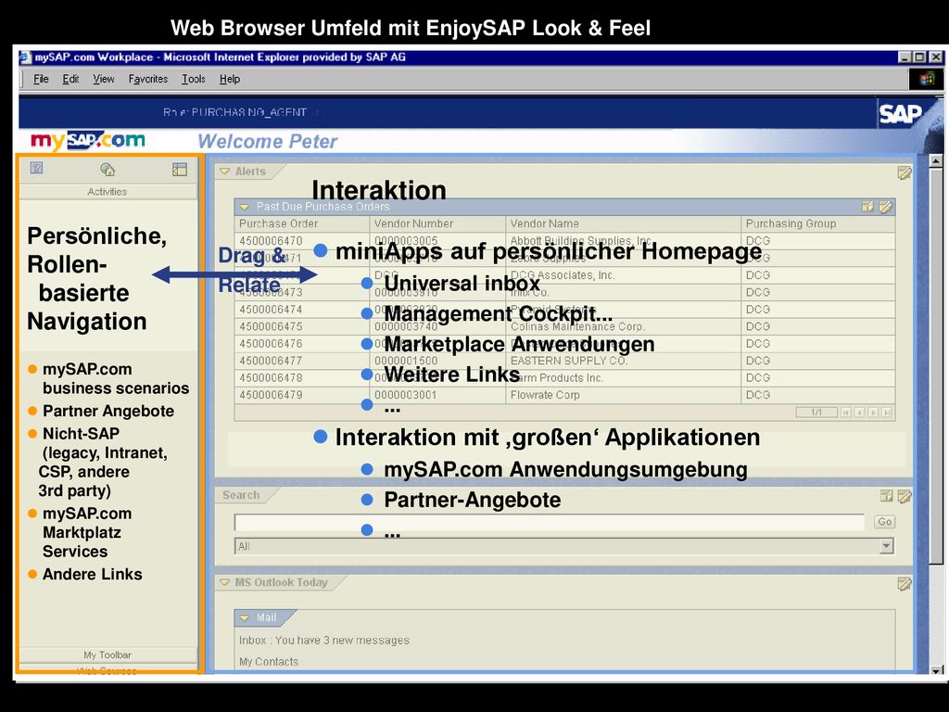Click the Windows logo in Internet Explorer toolbar

click(x=926, y=79)
